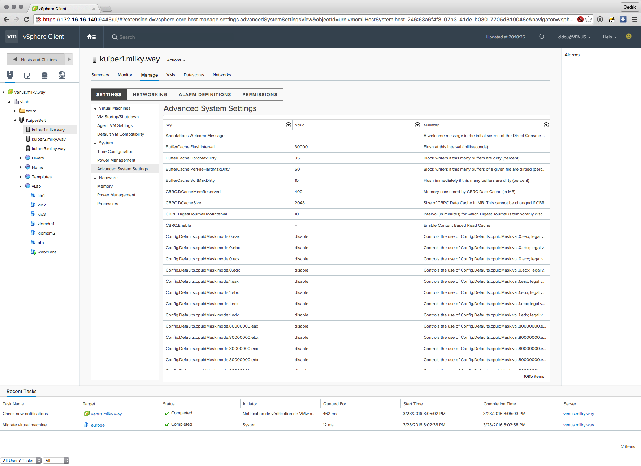The height and width of the screenshot is (466, 641).
Task: Collapse the System settings section
Action: [95, 143]
